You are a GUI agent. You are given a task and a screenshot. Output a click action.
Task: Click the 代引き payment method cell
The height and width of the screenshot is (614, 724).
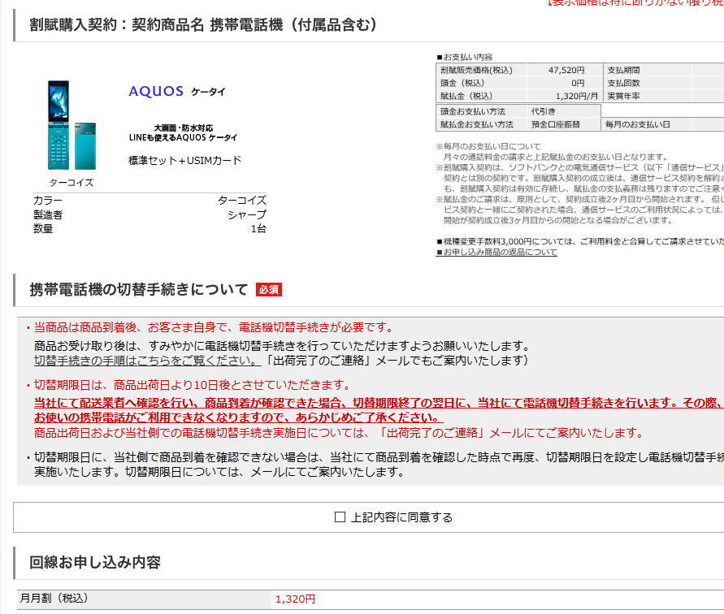pos(564,111)
